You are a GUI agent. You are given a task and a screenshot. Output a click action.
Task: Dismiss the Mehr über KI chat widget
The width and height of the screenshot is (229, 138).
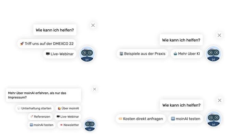[x=219, y=35]
